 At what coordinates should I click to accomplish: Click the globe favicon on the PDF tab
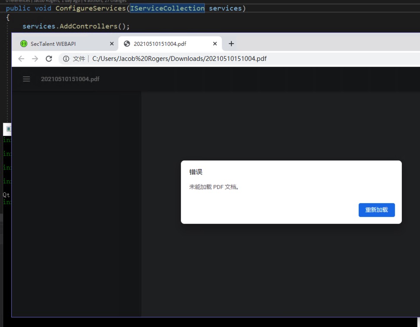click(126, 44)
